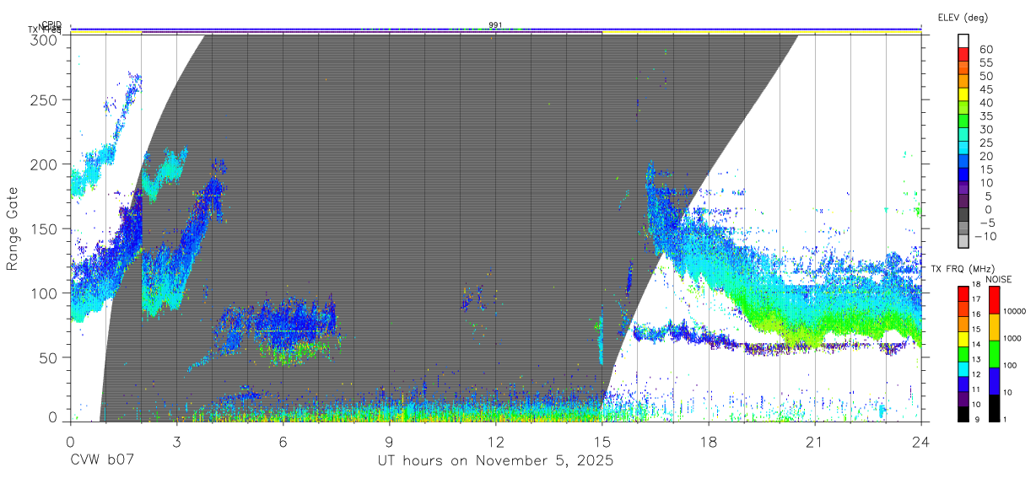Click the 'Range Gate' y-axis label
The width and height of the screenshot is (1036, 478).
pos(13,228)
